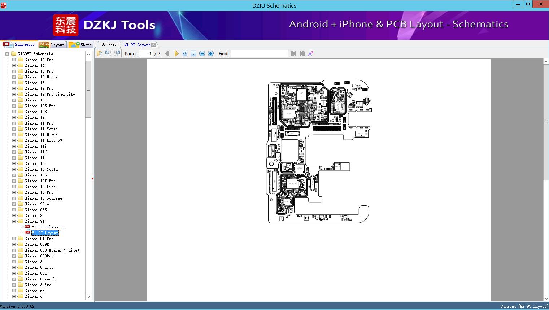Expand the Xiaomi 9T Pro folder

coord(14,239)
